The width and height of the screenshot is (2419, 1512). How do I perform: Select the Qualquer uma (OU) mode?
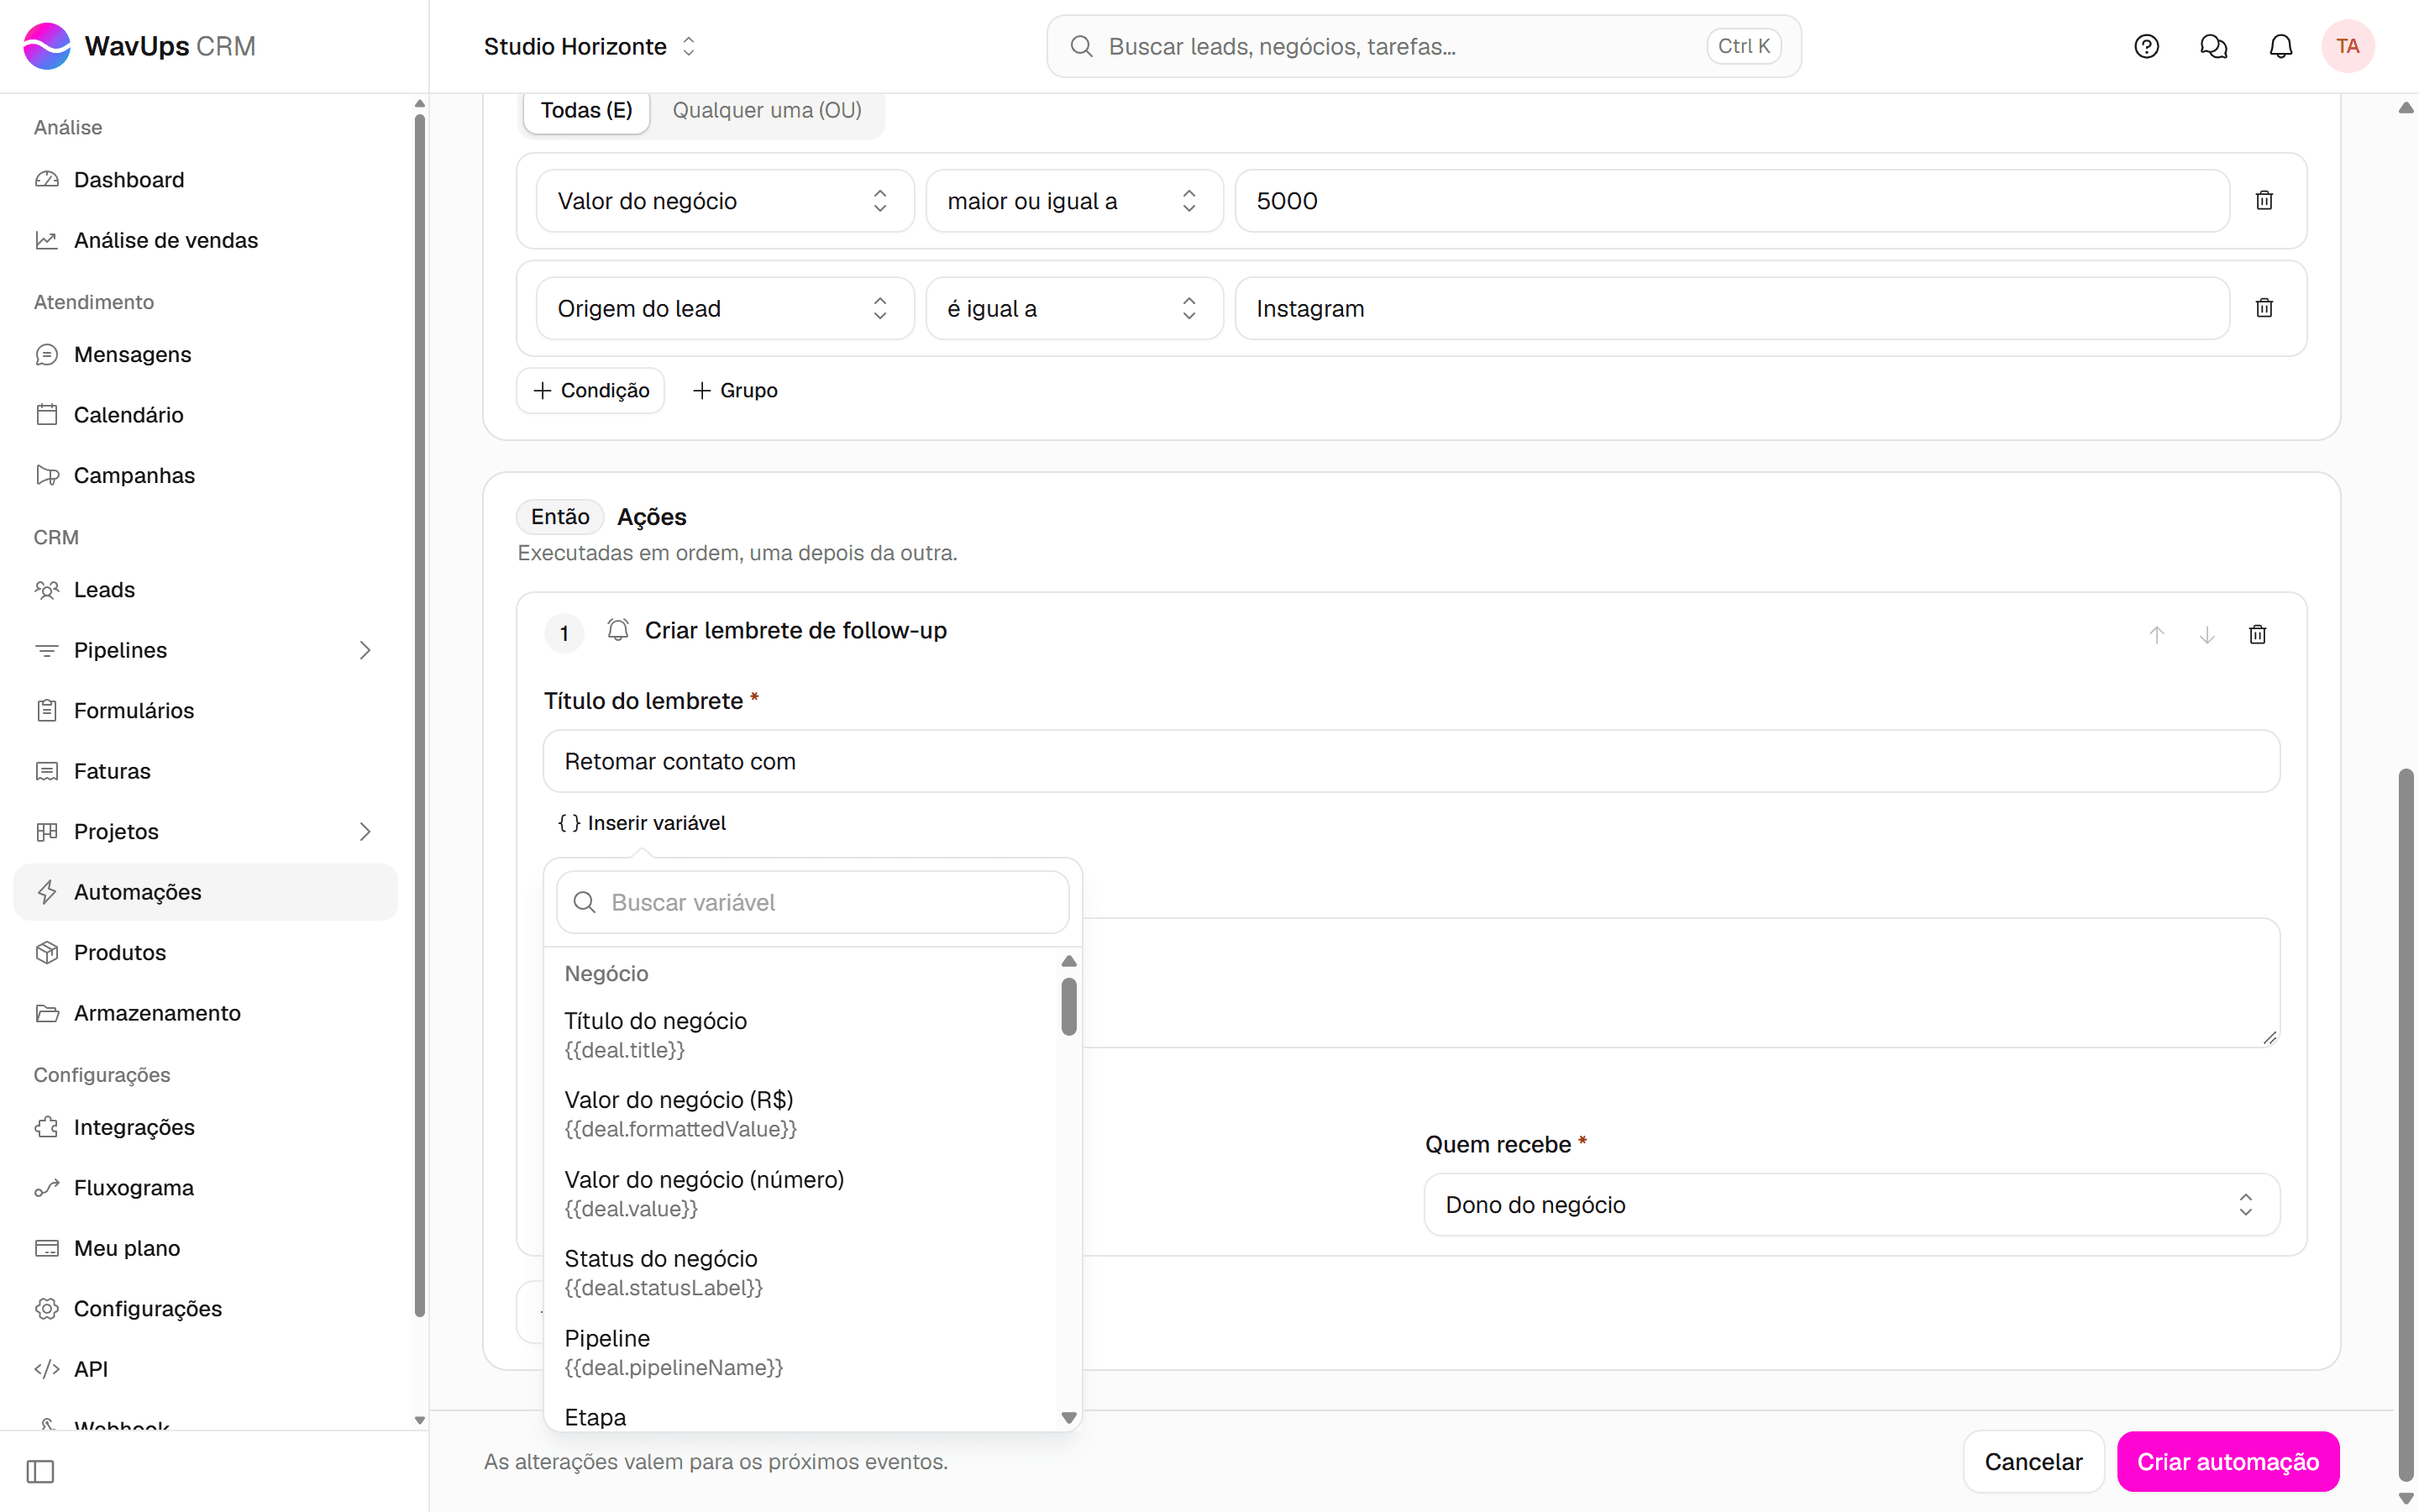[x=767, y=110]
